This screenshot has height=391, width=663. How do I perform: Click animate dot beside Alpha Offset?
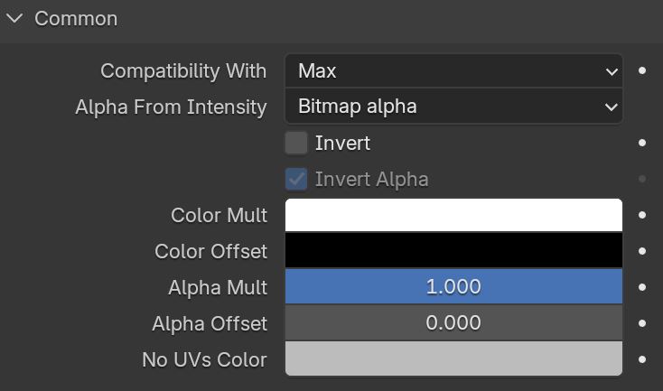[642, 323]
